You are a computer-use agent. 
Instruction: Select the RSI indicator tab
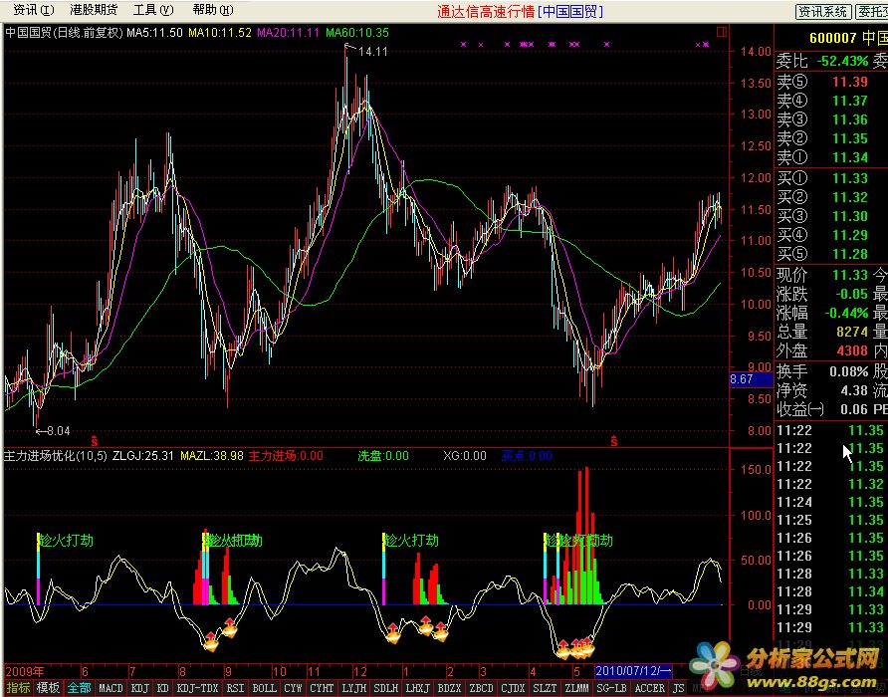click(x=235, y=688)
